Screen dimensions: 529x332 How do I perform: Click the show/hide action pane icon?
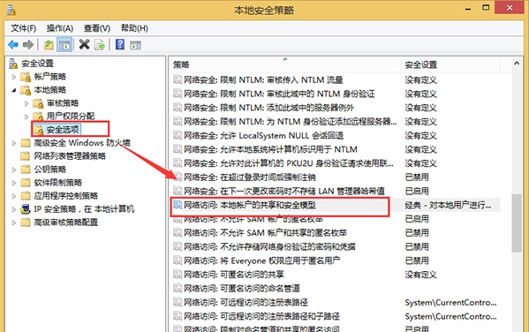[x=136, y=45]
